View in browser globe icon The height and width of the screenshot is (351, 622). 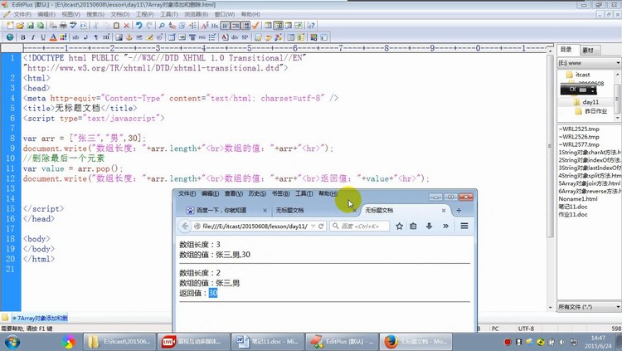click(10, 37)
